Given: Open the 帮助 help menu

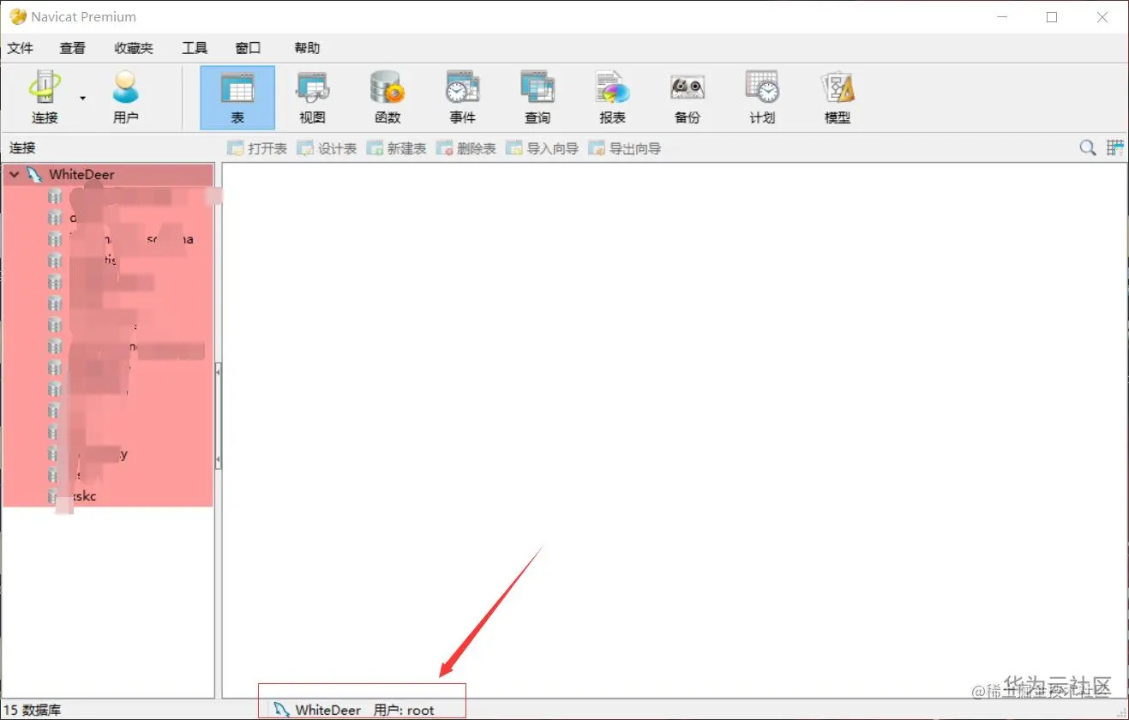Looking at the screenshot, I should pos(307,48).
